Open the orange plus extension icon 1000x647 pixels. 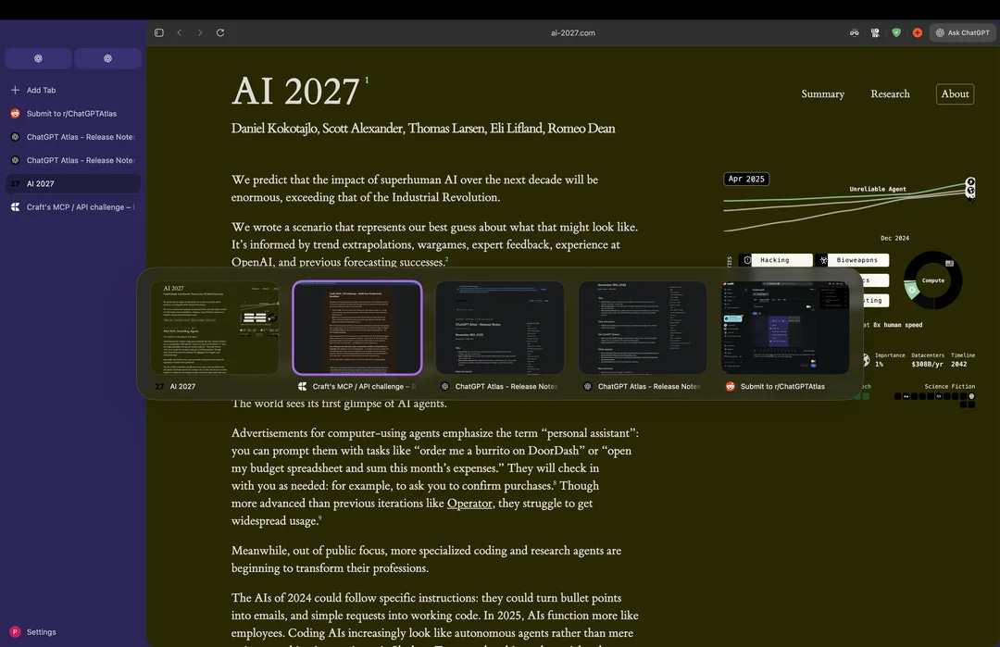pos(917,32)
